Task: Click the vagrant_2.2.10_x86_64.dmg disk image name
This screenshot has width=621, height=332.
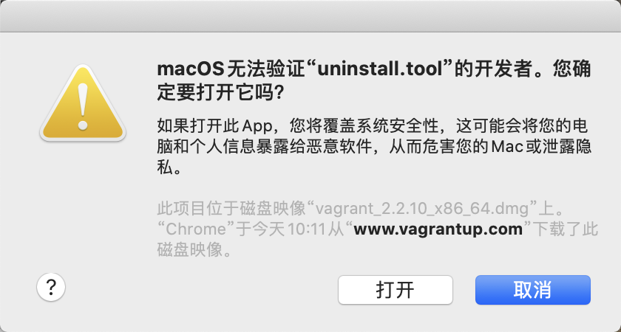Action: click(x=423, y=209)
